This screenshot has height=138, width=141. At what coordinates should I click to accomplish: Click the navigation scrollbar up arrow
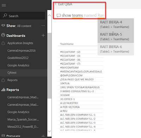(x=49, y=15)
